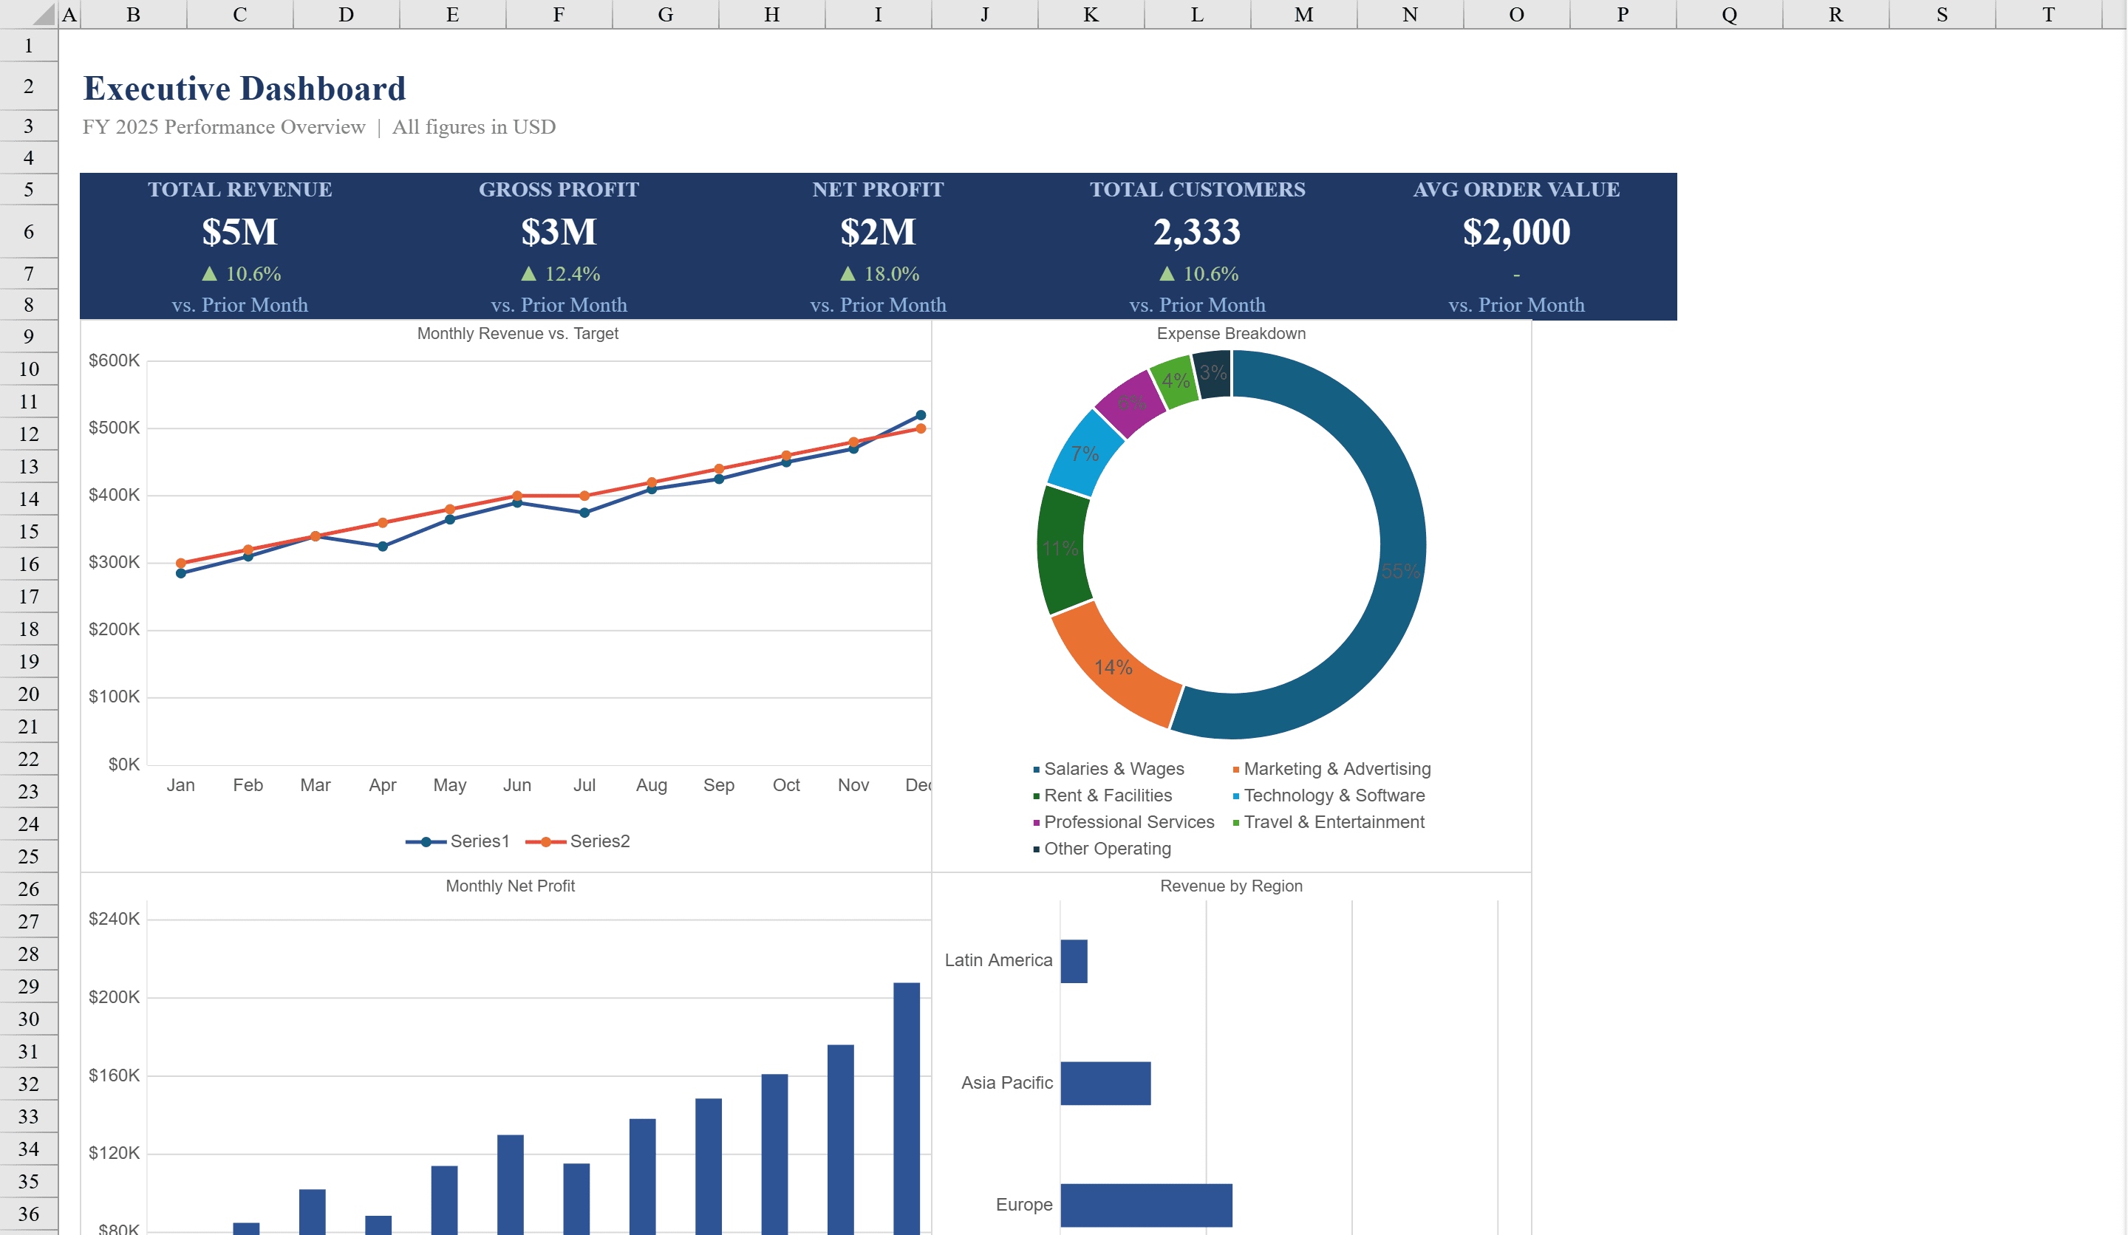Screen dimensions: 2128x1235
Task: Select the Salaries & Wages legend entry
Action: point(1113,769)
